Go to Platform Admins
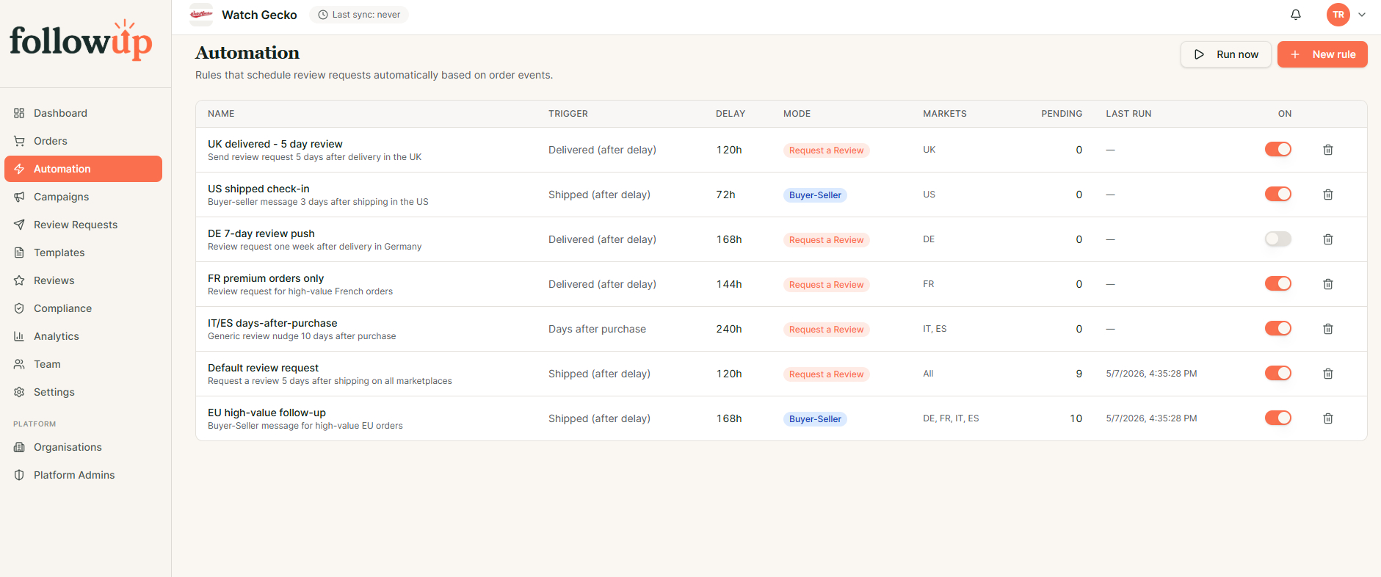Image resolution: width=1381 pixels, height=577 pixels. pyautogui.click(x=83, y=475)
